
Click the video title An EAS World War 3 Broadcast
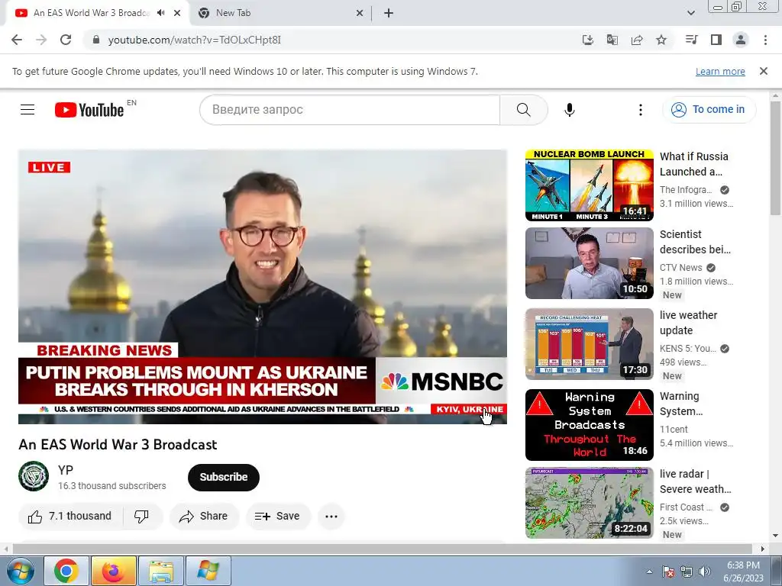tap(118, 445)
